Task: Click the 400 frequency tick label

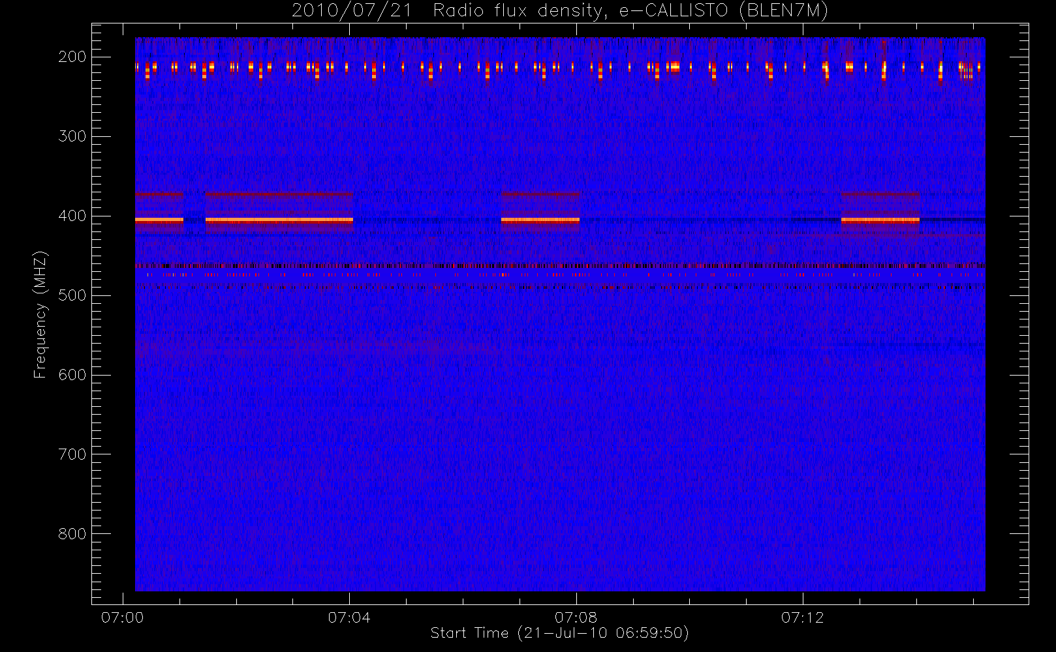Action: click(72, 216)
